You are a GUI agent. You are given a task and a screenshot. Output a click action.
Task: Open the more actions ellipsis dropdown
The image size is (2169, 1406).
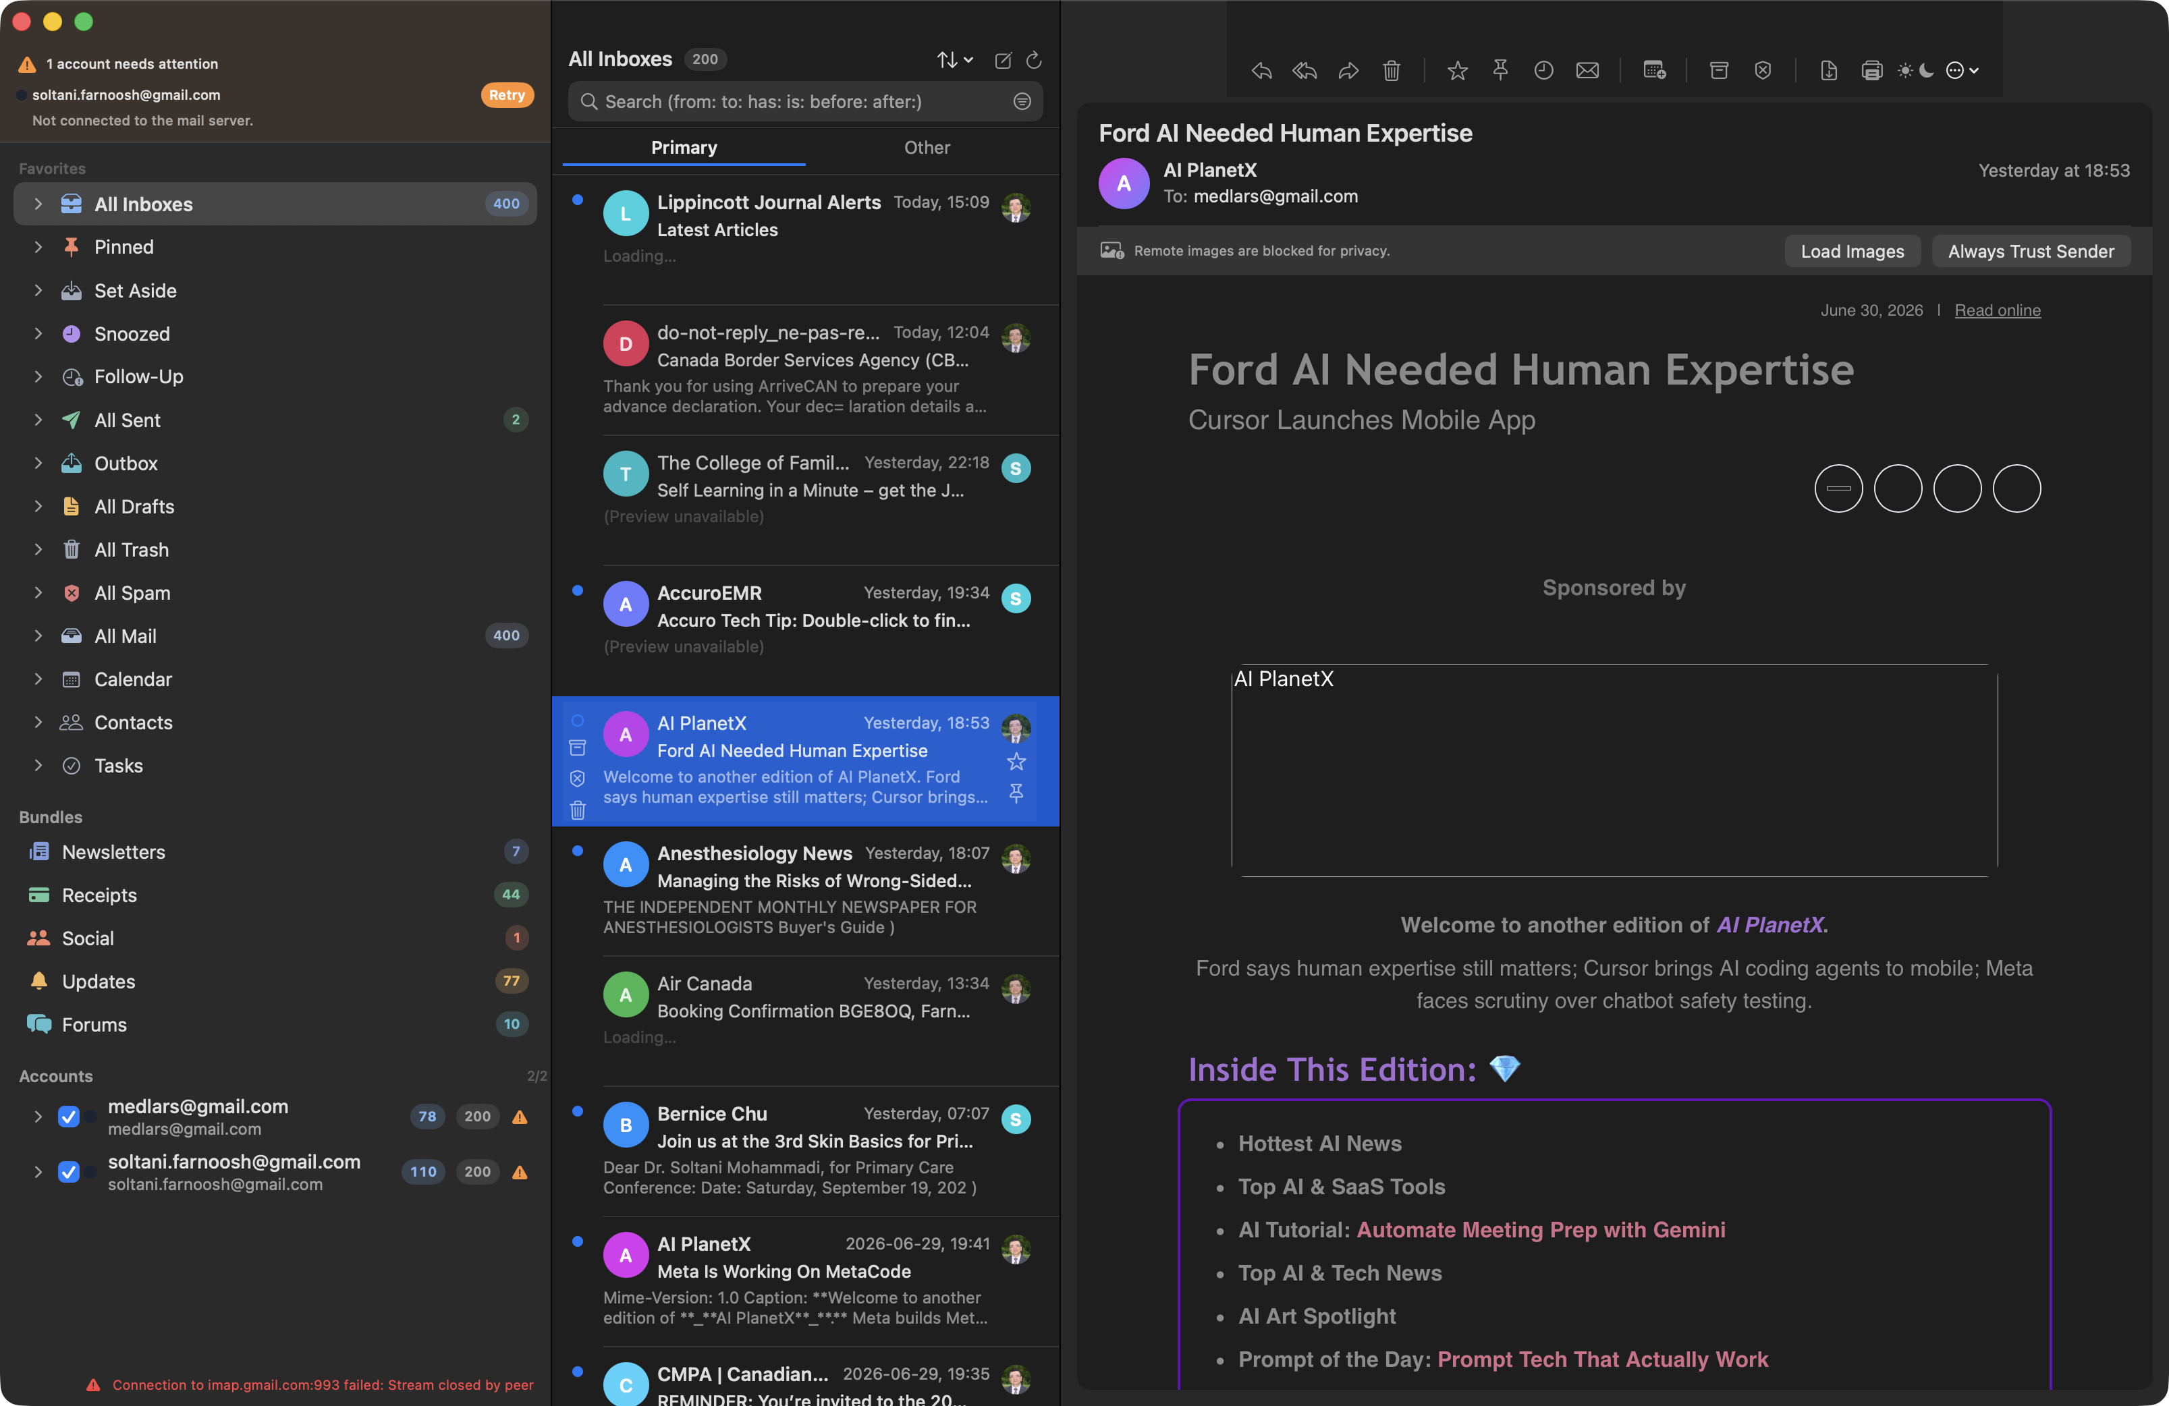1961,70
